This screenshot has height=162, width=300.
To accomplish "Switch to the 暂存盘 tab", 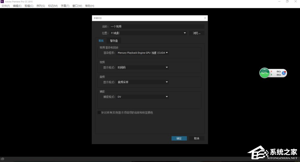I will [114, 41].
